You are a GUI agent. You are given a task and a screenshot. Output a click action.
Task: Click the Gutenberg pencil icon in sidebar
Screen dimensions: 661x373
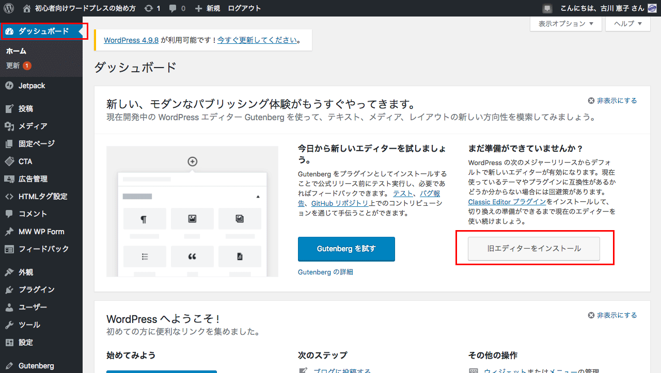click(9, 365)
